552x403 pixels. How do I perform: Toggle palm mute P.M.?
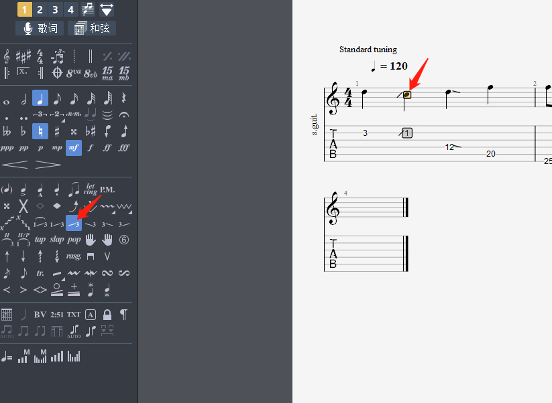coord(107,189)
